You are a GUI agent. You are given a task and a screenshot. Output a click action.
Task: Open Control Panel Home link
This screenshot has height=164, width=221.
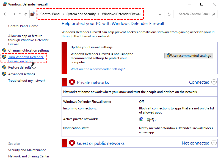[x=23, y=26]
